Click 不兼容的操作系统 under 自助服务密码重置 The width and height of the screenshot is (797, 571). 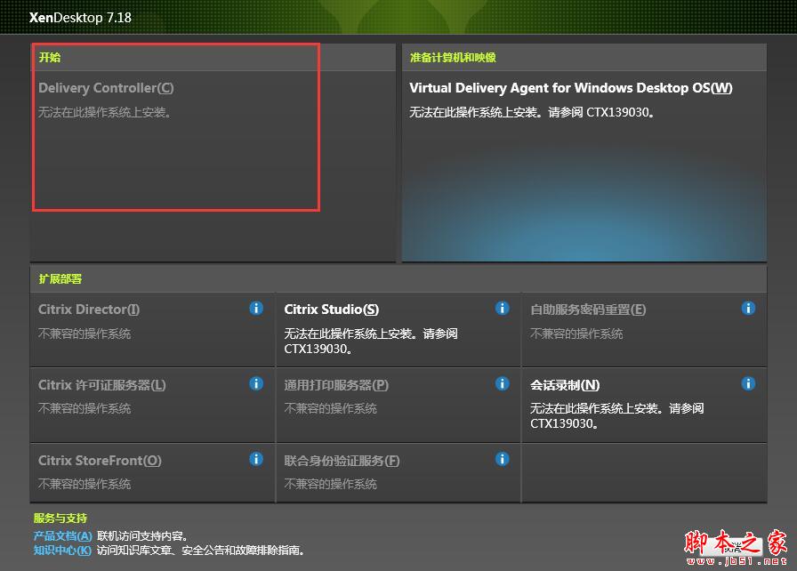click(576, 334)
